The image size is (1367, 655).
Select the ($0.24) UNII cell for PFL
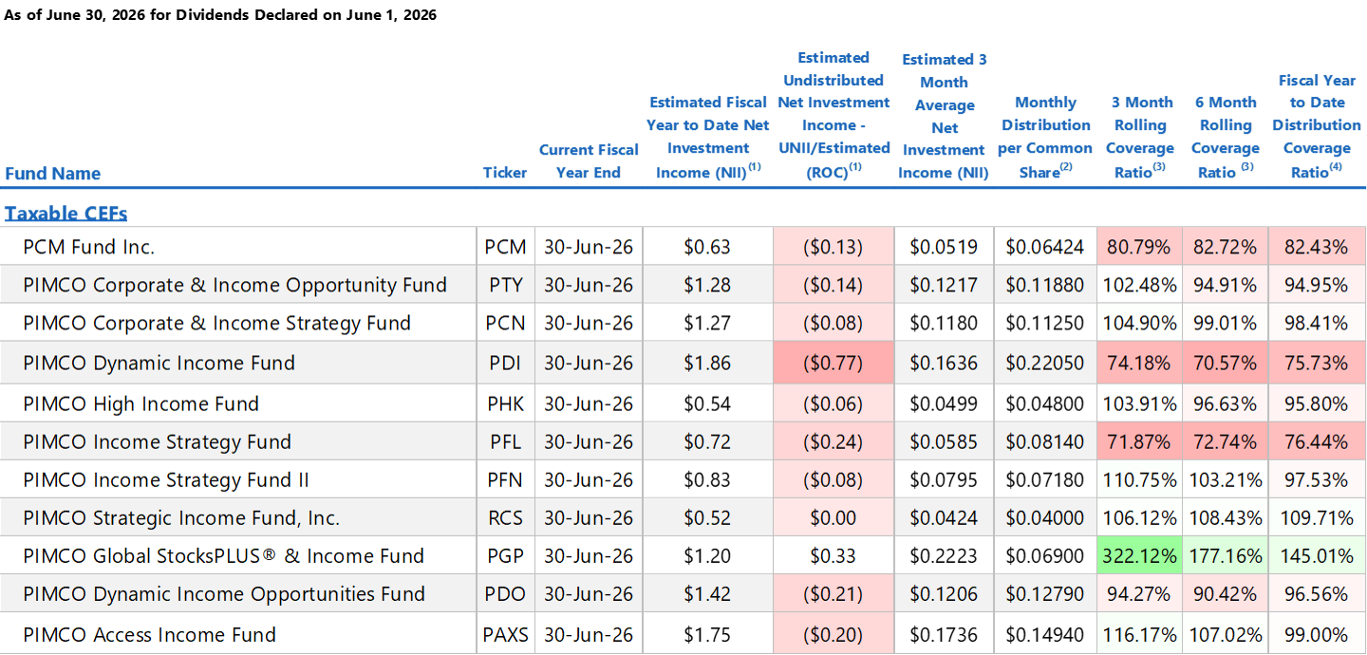click(x=833, y=441)
